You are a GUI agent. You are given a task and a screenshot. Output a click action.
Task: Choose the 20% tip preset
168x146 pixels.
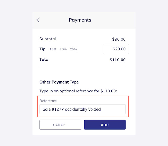pos(63,49)
